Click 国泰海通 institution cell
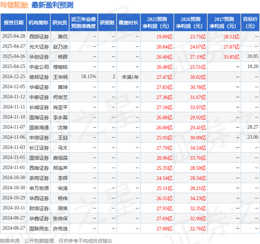260x244 pixels. click(39, 128)
